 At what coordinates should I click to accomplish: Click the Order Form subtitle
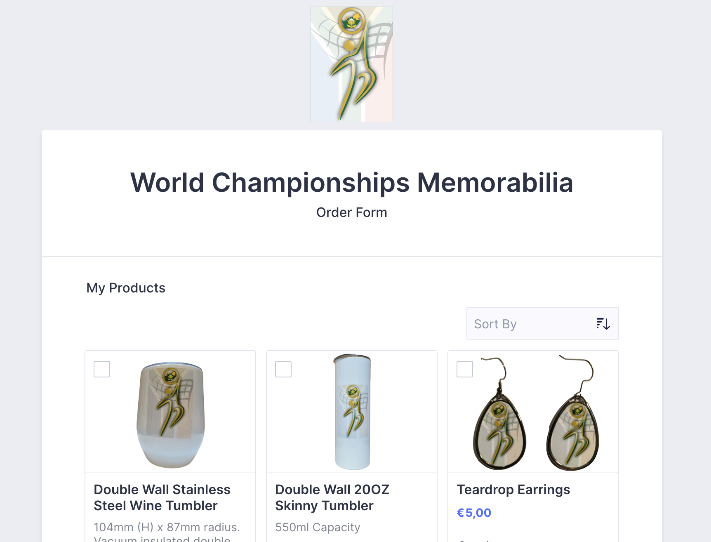351,212
